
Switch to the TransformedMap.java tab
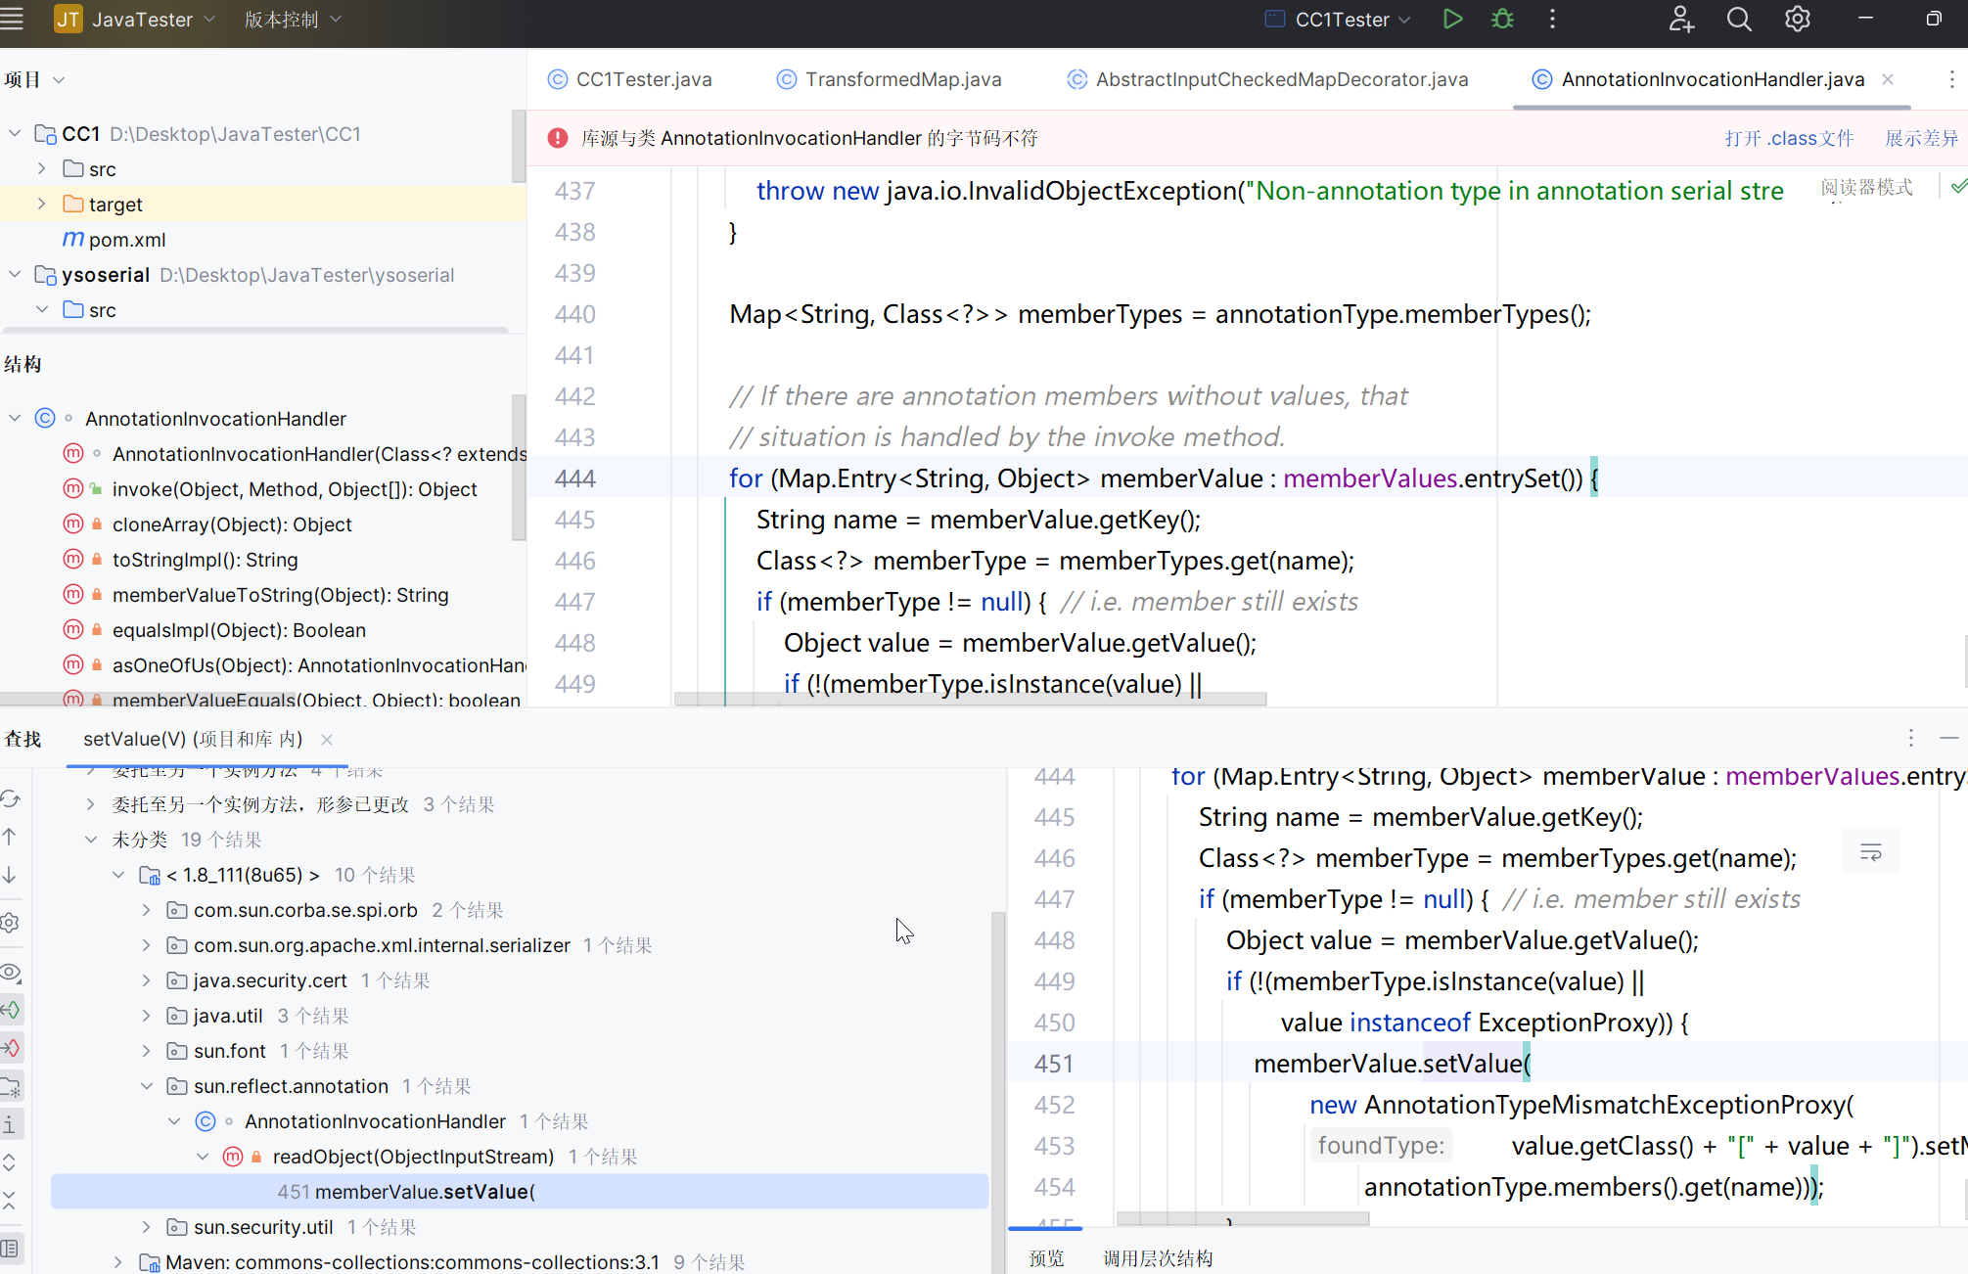click(x=902, y=79)
